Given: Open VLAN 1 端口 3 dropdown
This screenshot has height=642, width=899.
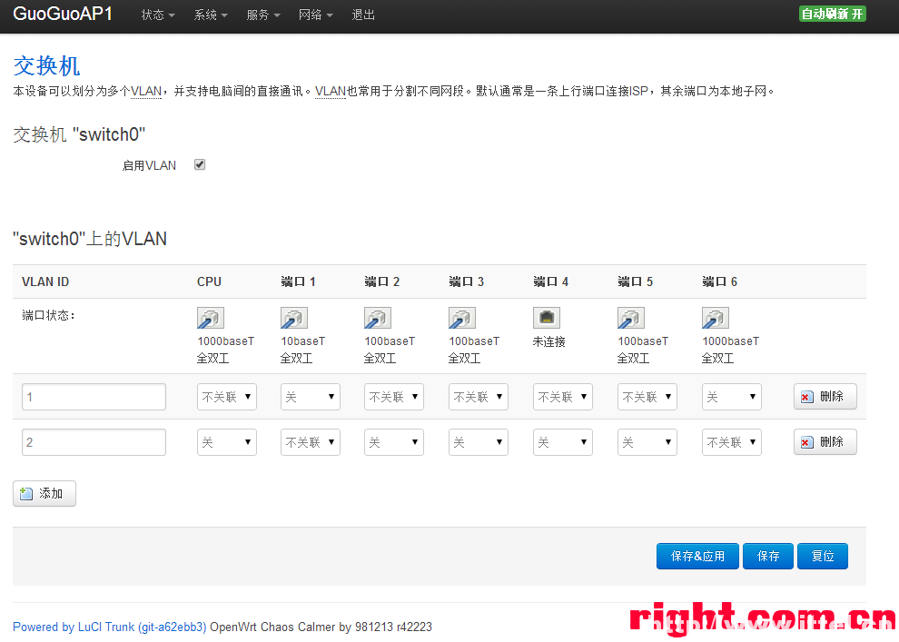Looking at the screenshot, I should [x=479, y=397].
